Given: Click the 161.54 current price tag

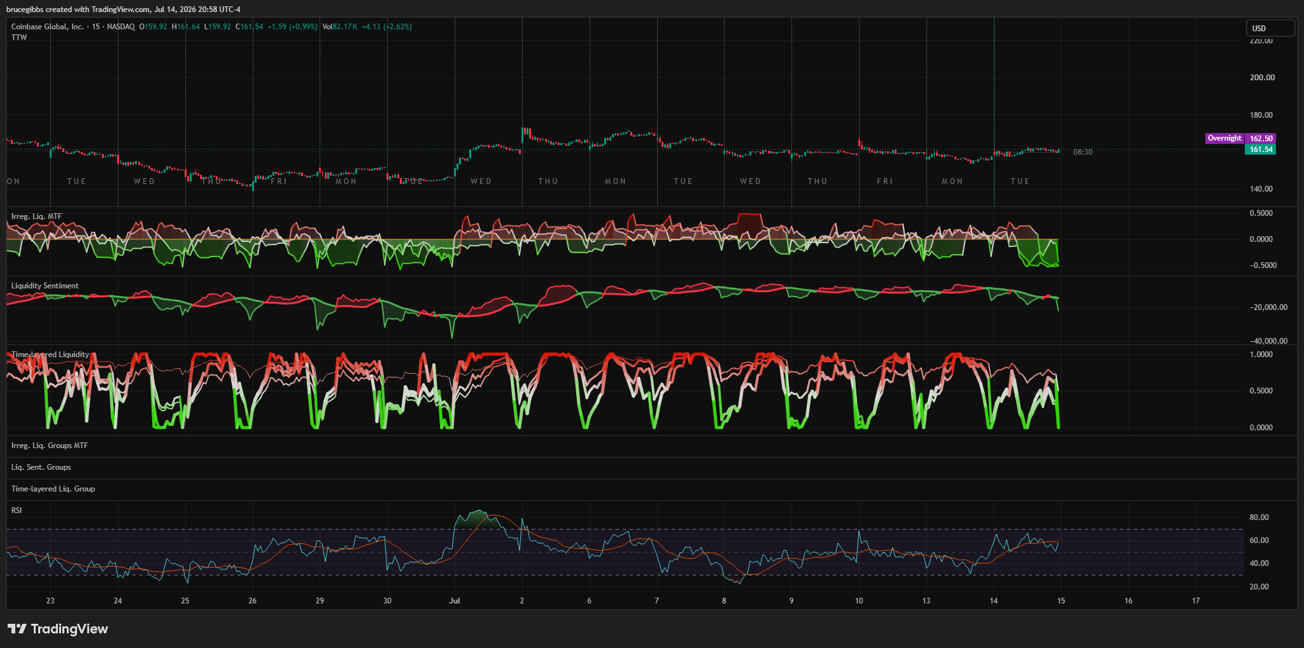Looking at the screenshot, I should pos(1261,150).
